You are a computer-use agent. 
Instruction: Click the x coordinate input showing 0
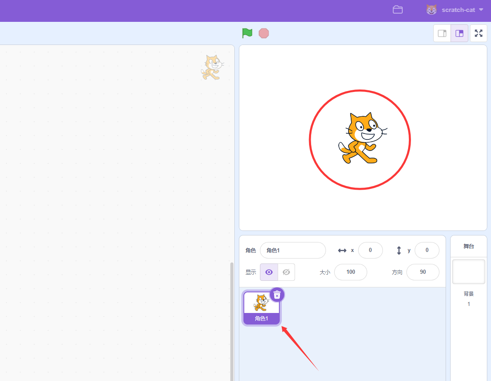pyautogui.click(x=370, y=250)
